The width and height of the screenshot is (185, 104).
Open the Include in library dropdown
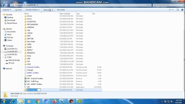(33, 10)
